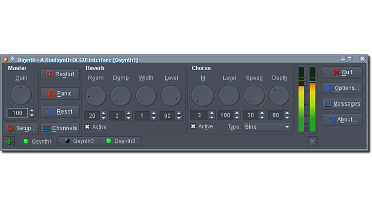Open the Options dialog

[342, 88]
